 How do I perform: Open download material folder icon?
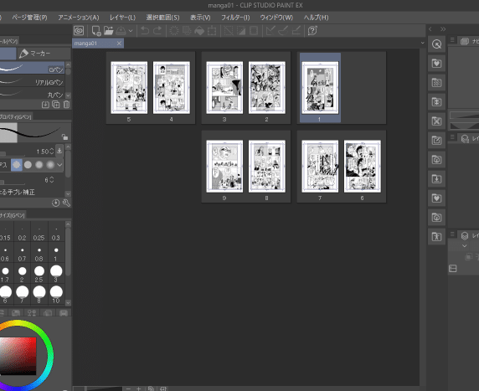(x=436, y=179)
